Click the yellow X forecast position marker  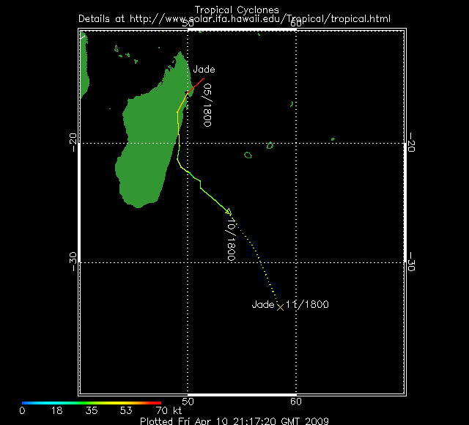[280, 307]
